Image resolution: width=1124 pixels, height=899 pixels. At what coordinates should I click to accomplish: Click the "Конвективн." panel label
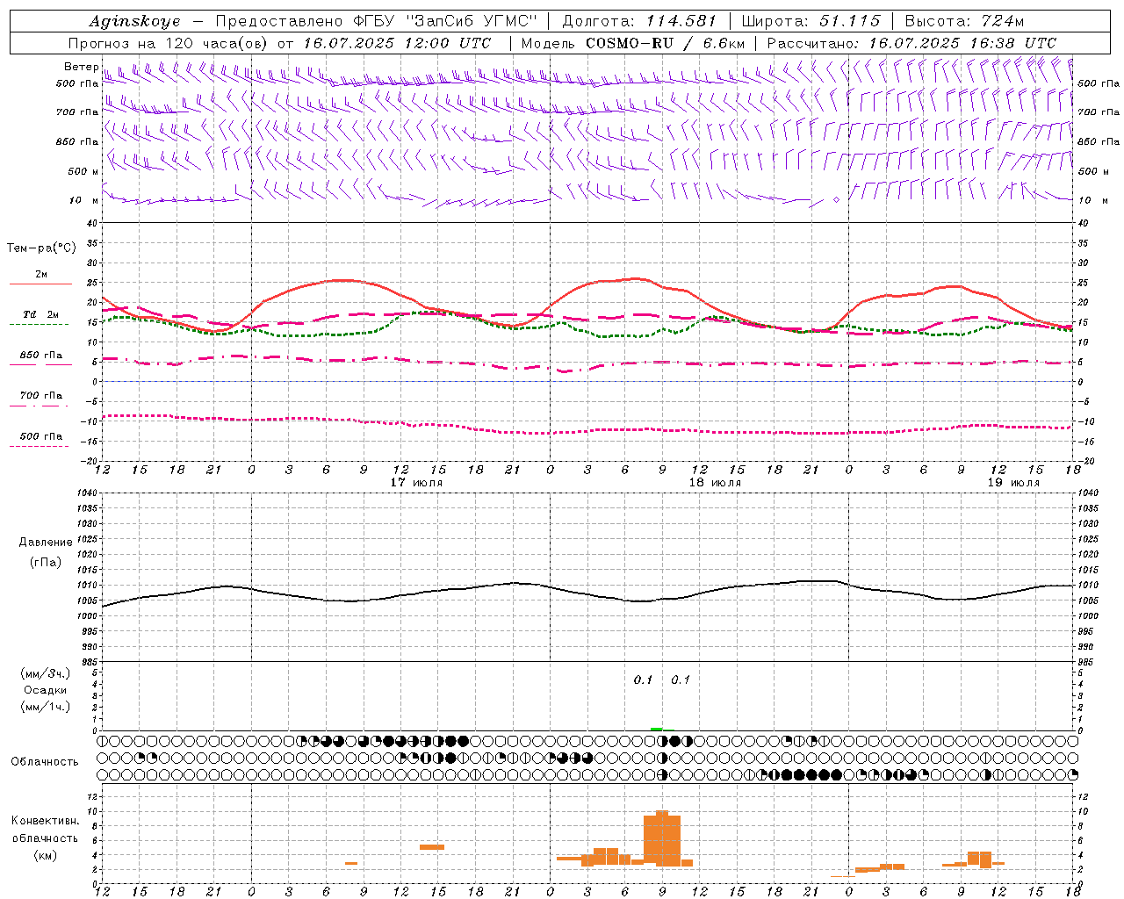46,821
